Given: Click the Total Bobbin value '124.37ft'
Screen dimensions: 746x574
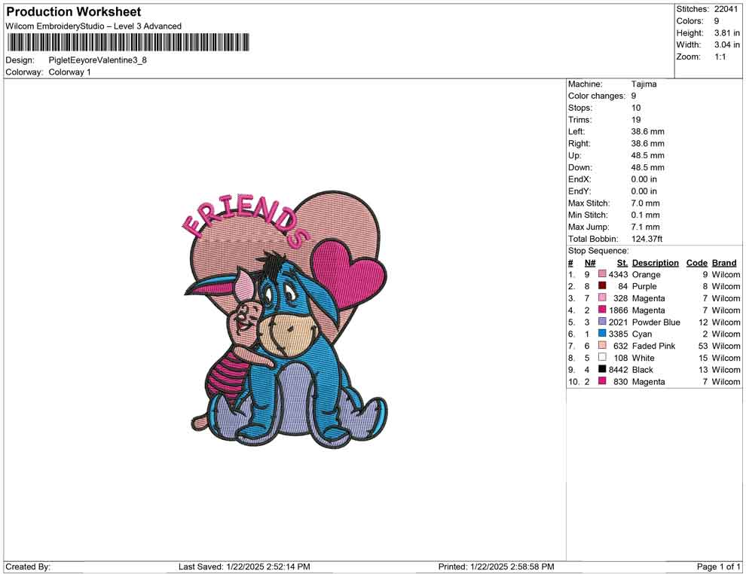Looking at the screenshot, I should point(647,239).
